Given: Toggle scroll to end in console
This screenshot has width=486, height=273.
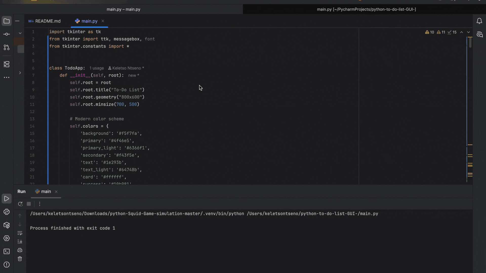Looking at the screenshot, I should [20, 242].
